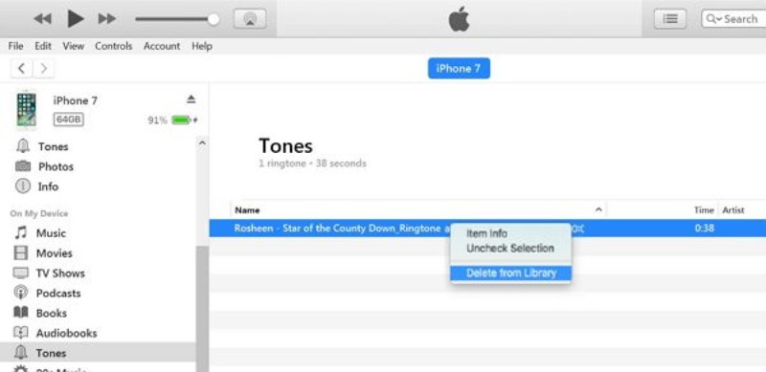Eject the iPhone 7

pos(191,99)
